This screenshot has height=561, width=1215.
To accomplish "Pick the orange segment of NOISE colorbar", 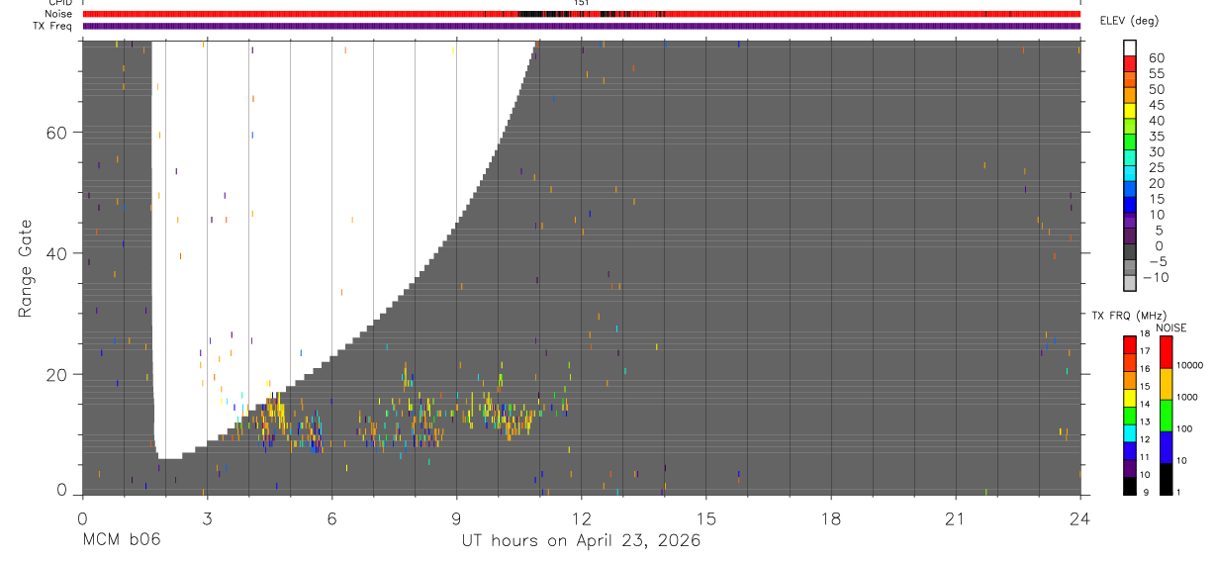I will [x=1166, y=384].
